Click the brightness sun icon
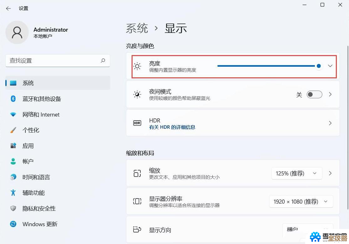Viewport: 349px width, 244px height. [137, 66]
